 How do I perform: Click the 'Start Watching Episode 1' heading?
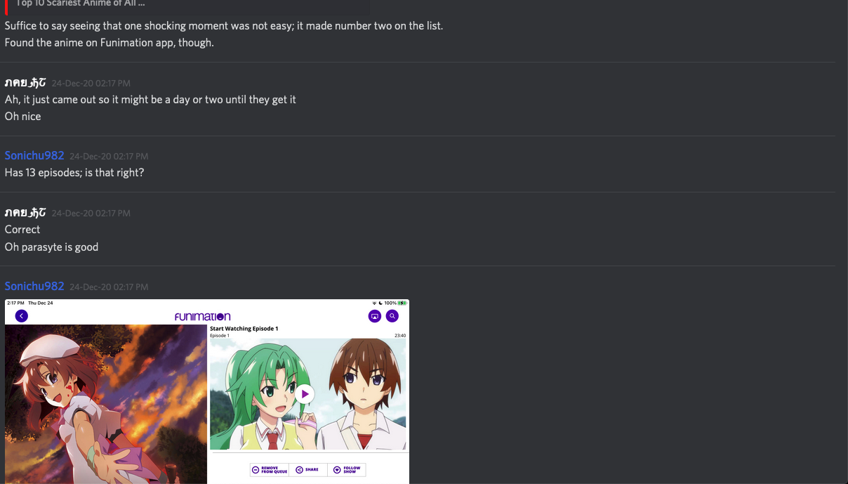(244, 329)
